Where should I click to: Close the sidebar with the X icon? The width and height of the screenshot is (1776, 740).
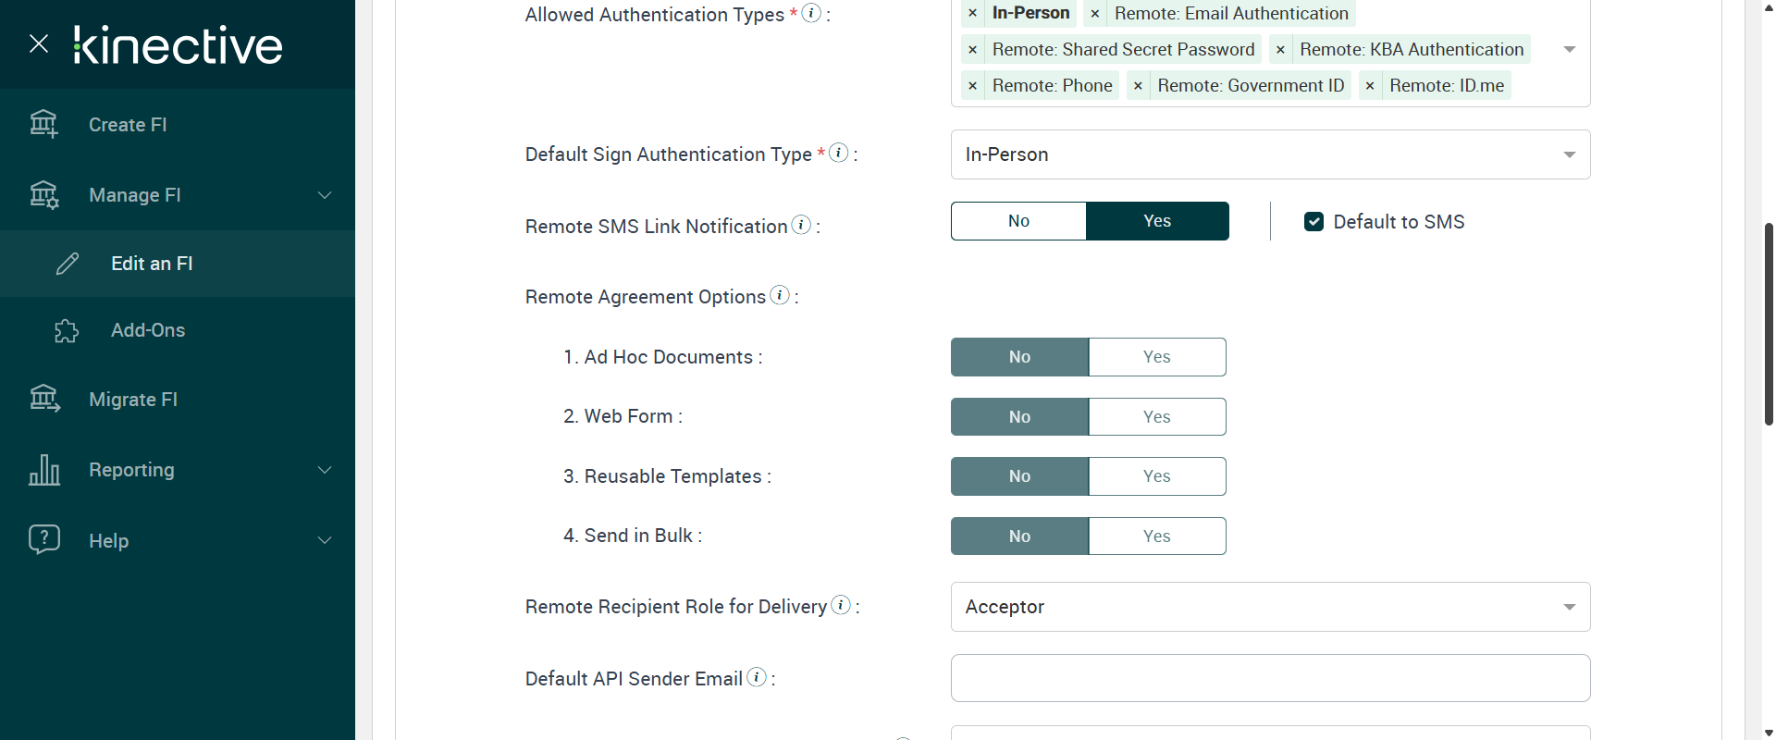tap(39, 43)
